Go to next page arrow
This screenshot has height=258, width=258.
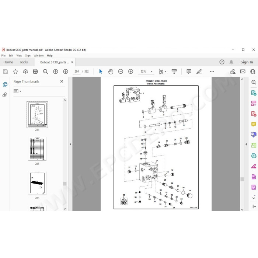click(x=66, y=72)
